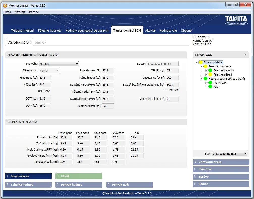Click the green circle beside Krevní tlak

pos(210,83)
